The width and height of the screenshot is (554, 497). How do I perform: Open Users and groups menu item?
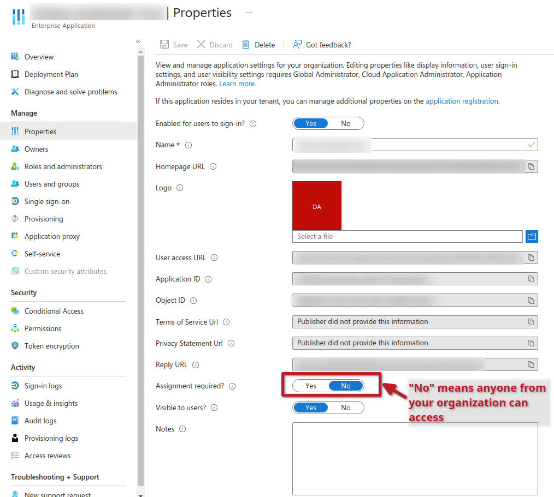(x=52, y=184)
